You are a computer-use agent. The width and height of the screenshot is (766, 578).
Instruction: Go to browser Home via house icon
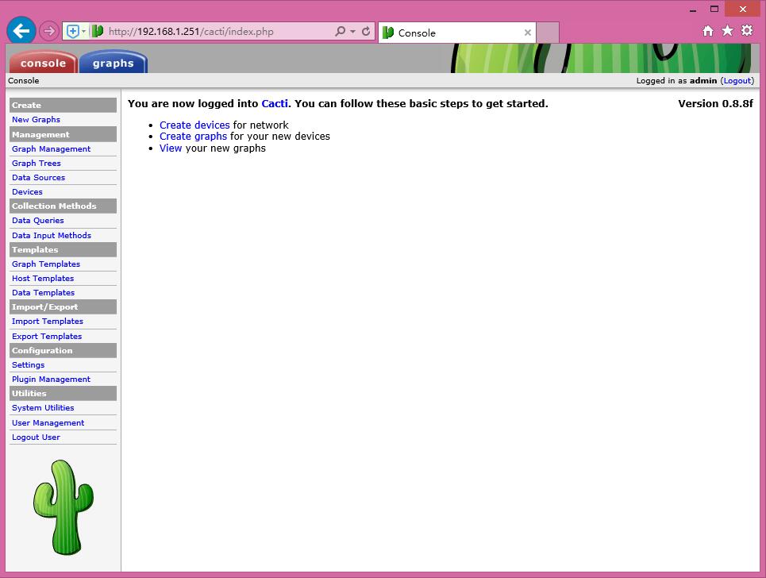(x=708, y=31)
